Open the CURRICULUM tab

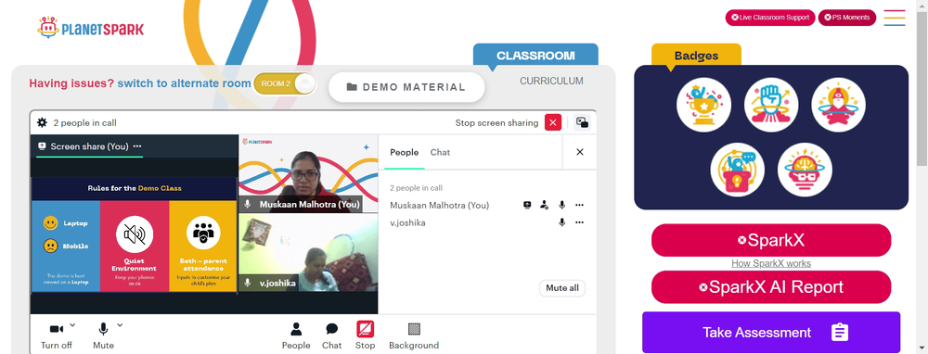point(551,81)
